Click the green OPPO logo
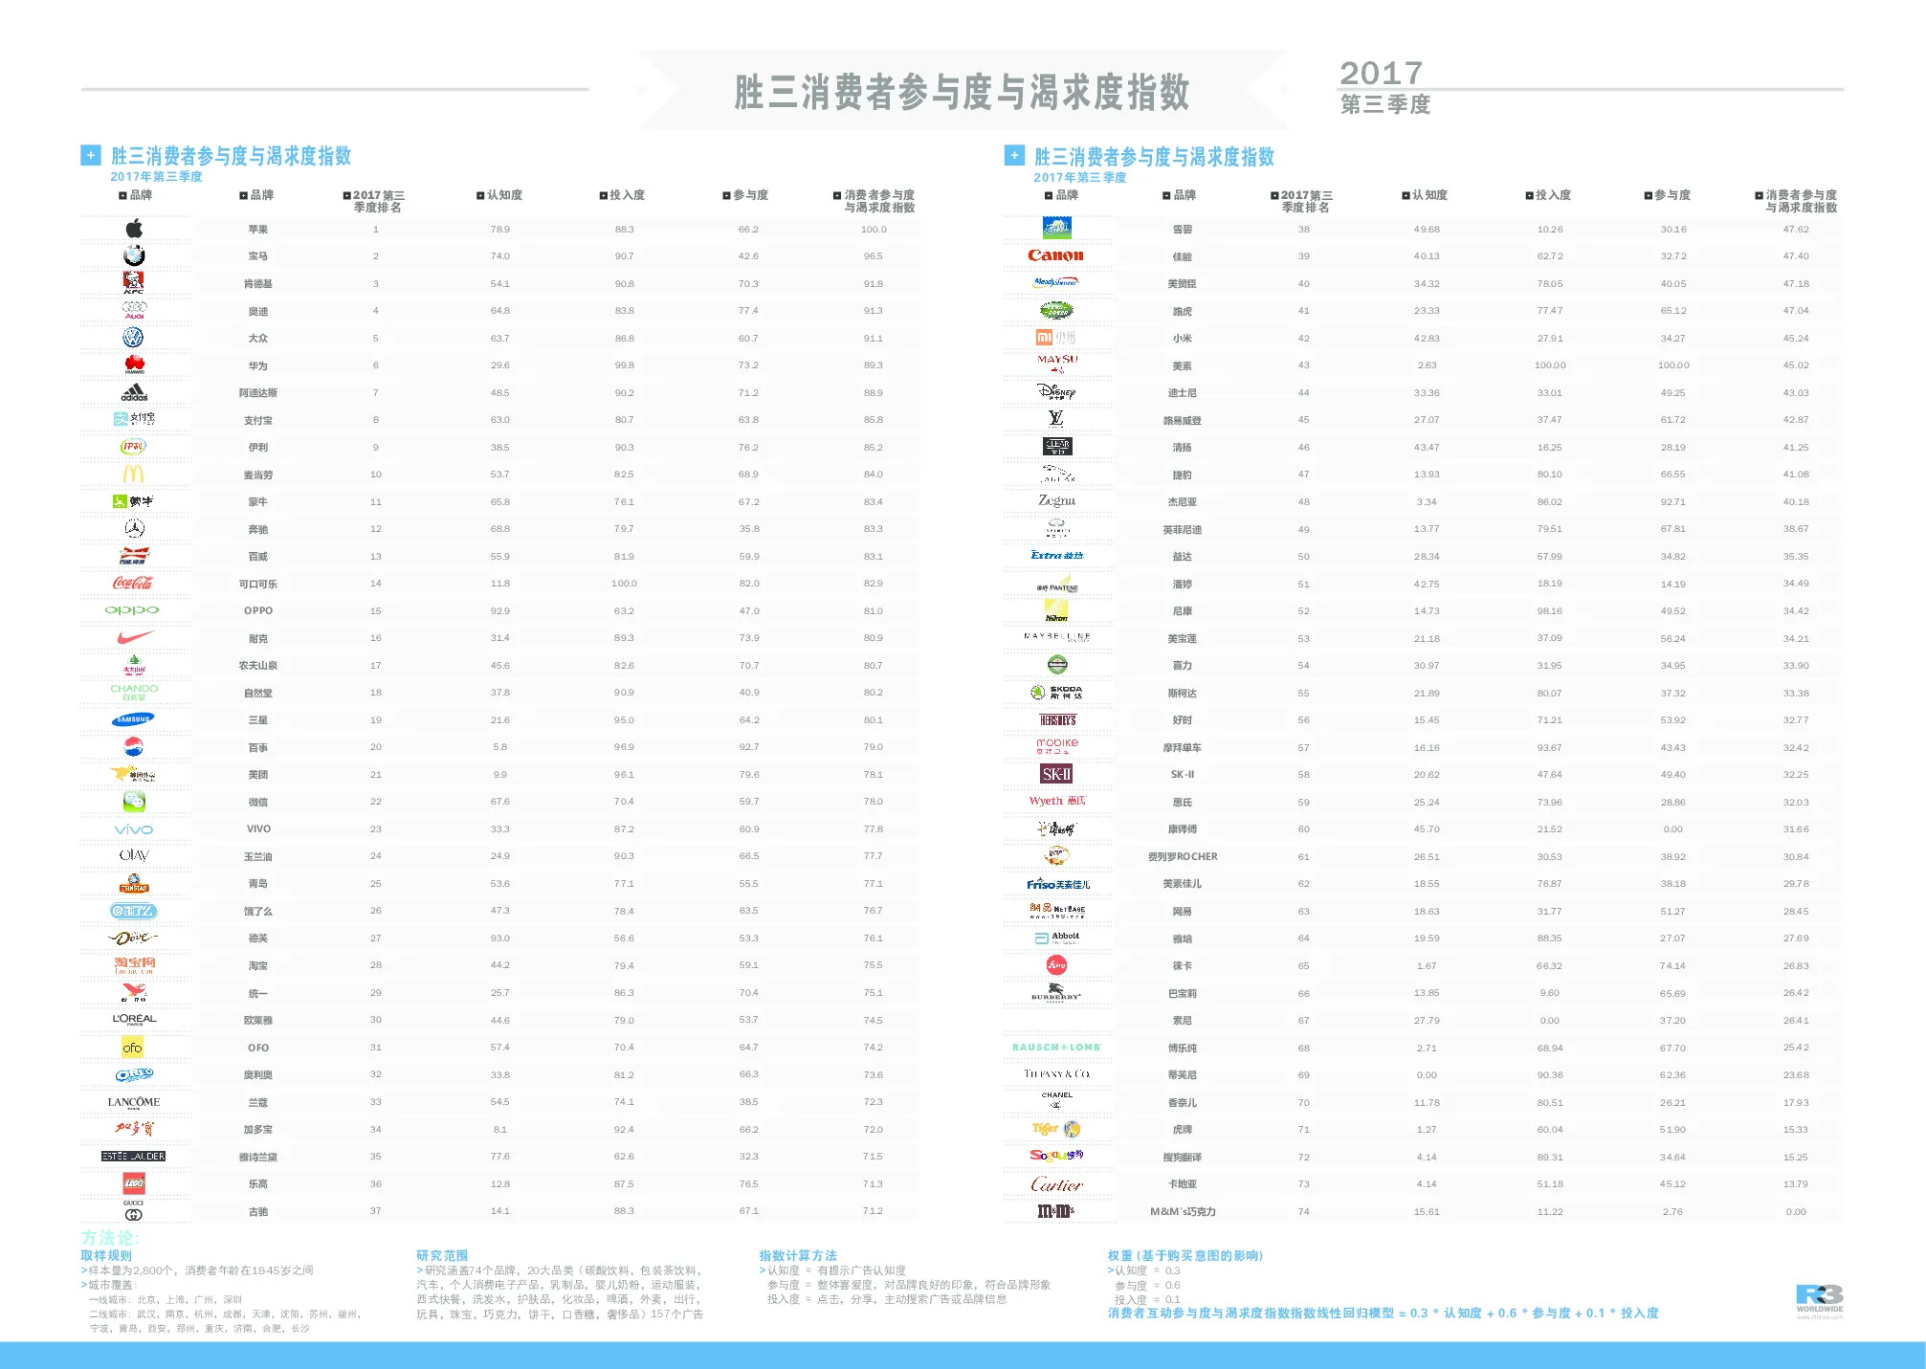 [x=132, y=610]
